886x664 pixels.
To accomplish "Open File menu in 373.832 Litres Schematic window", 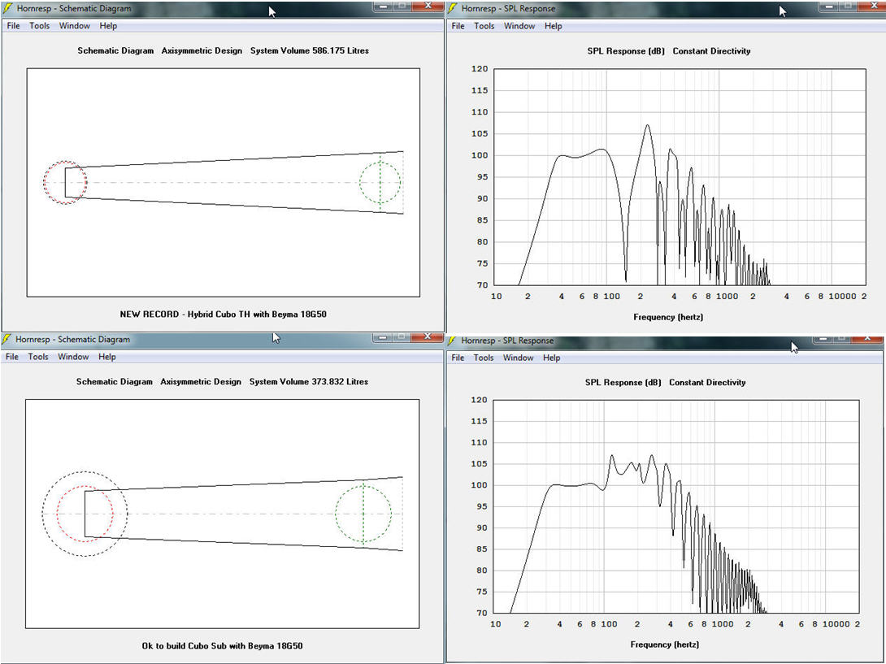I will coord(12,357).
